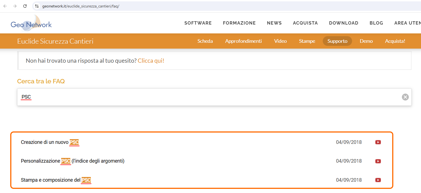The height and width of the screenshot is (193, 421).
Task: Go to the NEWS section
Action: (x=274, y=23)
